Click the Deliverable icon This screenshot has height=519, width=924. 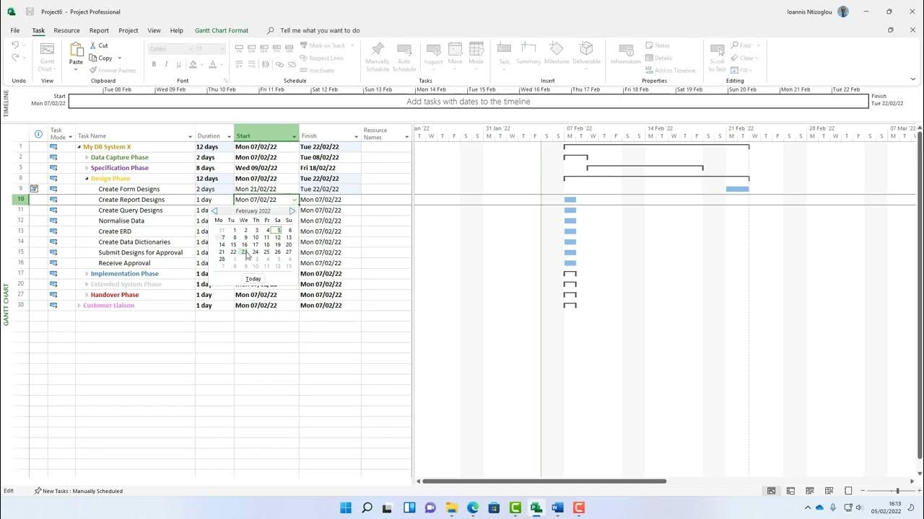[x=586, y=49]
